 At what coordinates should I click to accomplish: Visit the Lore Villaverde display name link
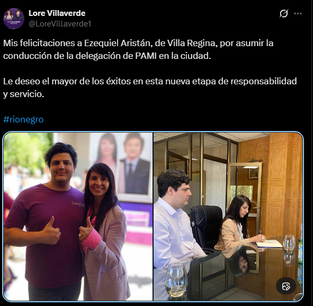tap(57, 13)
